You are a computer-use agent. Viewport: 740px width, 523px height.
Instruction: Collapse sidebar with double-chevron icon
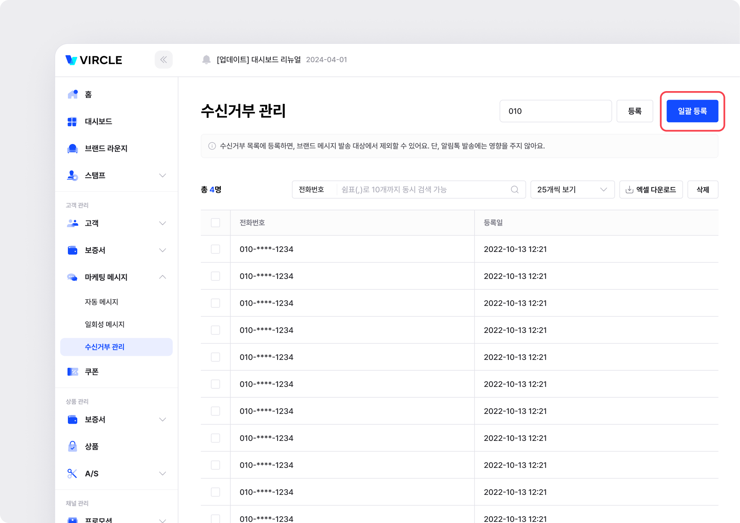click(x=164, y=60)
